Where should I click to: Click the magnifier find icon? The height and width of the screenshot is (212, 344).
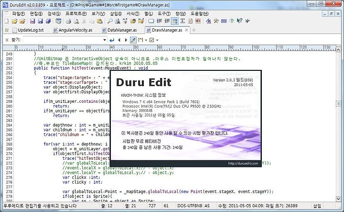click(110, 21)
